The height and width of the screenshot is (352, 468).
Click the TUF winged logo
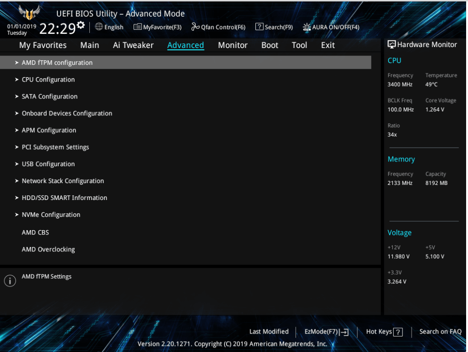(29, 13)
